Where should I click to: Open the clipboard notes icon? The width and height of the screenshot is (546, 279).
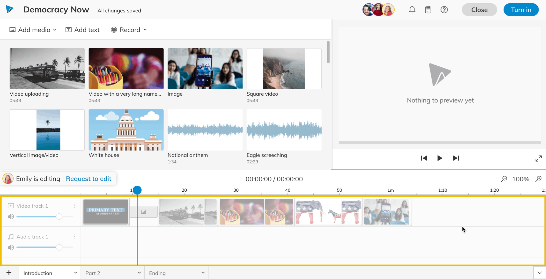click(428, 10)
